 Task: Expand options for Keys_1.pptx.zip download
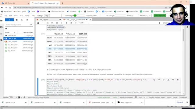(x=141, y=102)
